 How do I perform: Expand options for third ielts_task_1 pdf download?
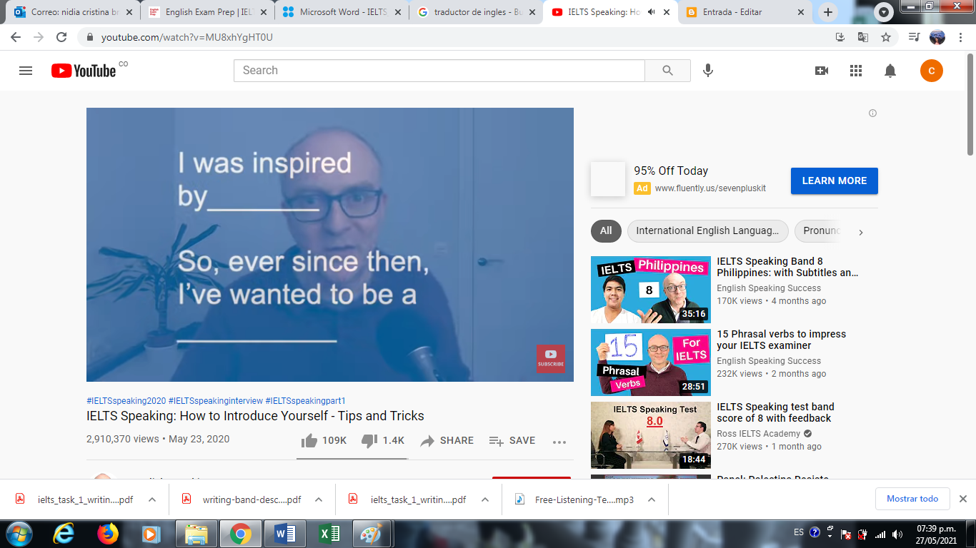(485, 499)
